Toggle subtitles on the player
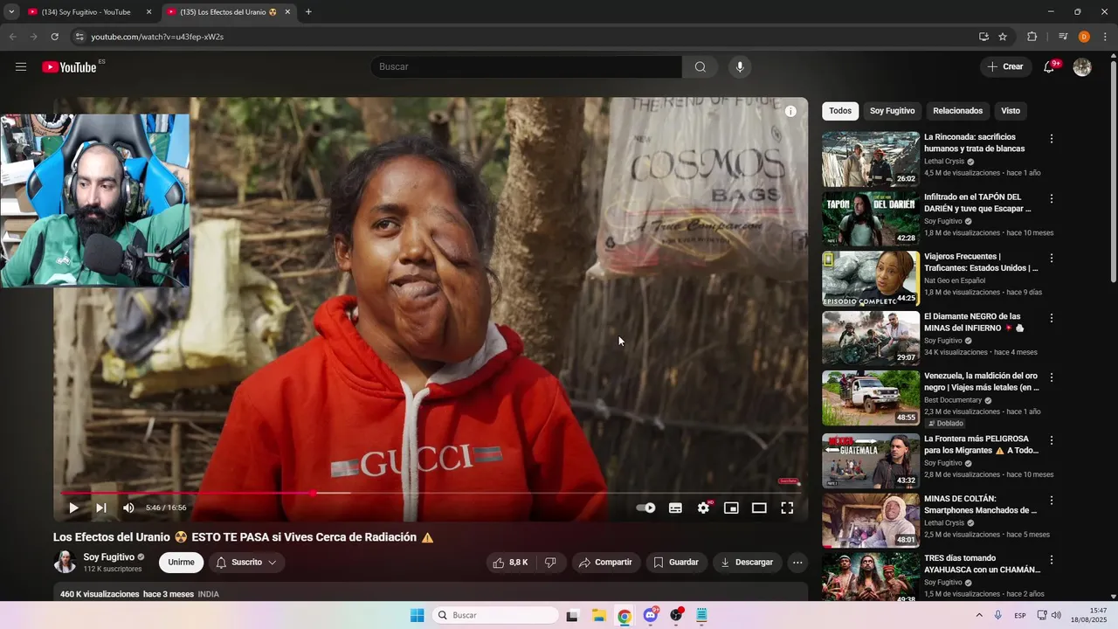1118x629 pixels. (x=675, y=508)
